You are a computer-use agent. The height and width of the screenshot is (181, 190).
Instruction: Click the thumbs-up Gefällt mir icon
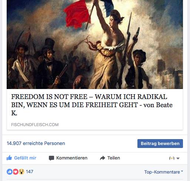point(9,158)
